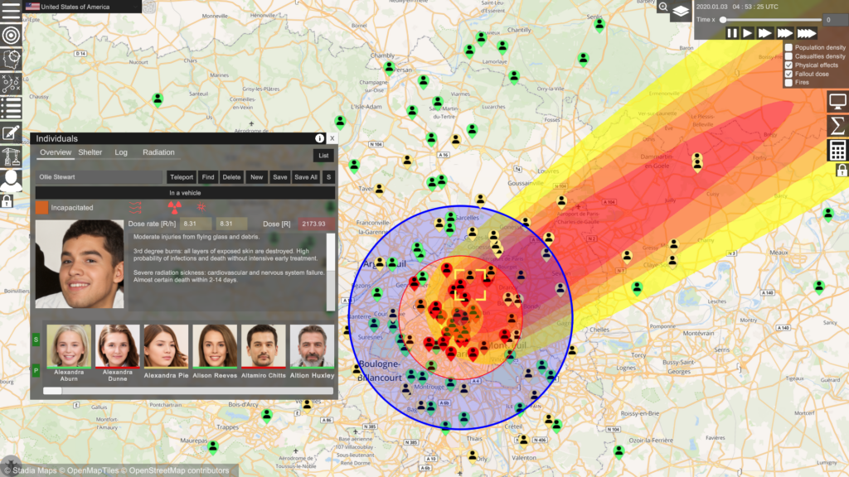This screenshot has height=477, width=849.
Task: Open the hamburger main menu
Action: point(12,12)
